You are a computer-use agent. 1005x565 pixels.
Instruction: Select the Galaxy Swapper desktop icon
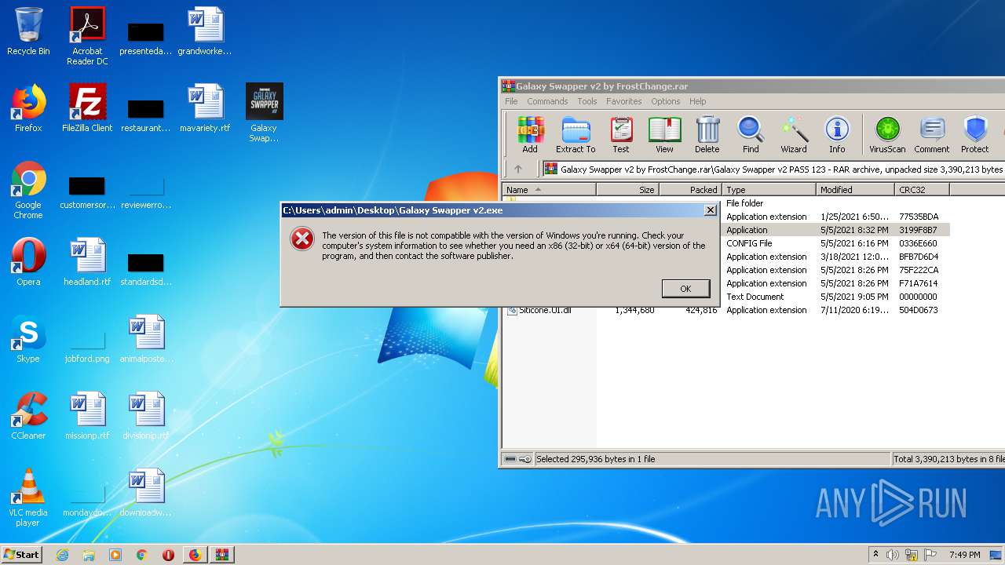coord(264,113)
